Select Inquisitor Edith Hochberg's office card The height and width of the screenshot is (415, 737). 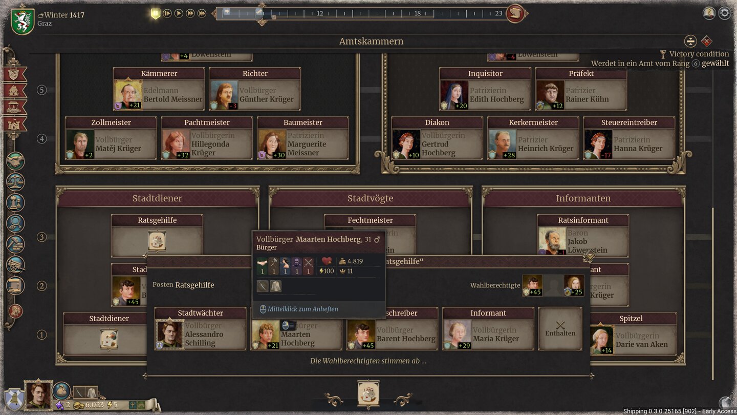point(485,89)
